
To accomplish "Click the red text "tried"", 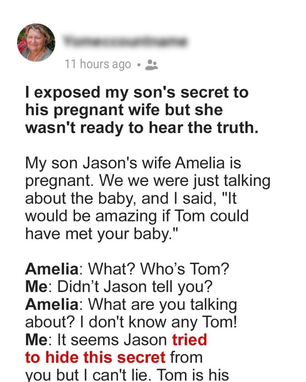I will pyautogui.click(x=190, y=340).
